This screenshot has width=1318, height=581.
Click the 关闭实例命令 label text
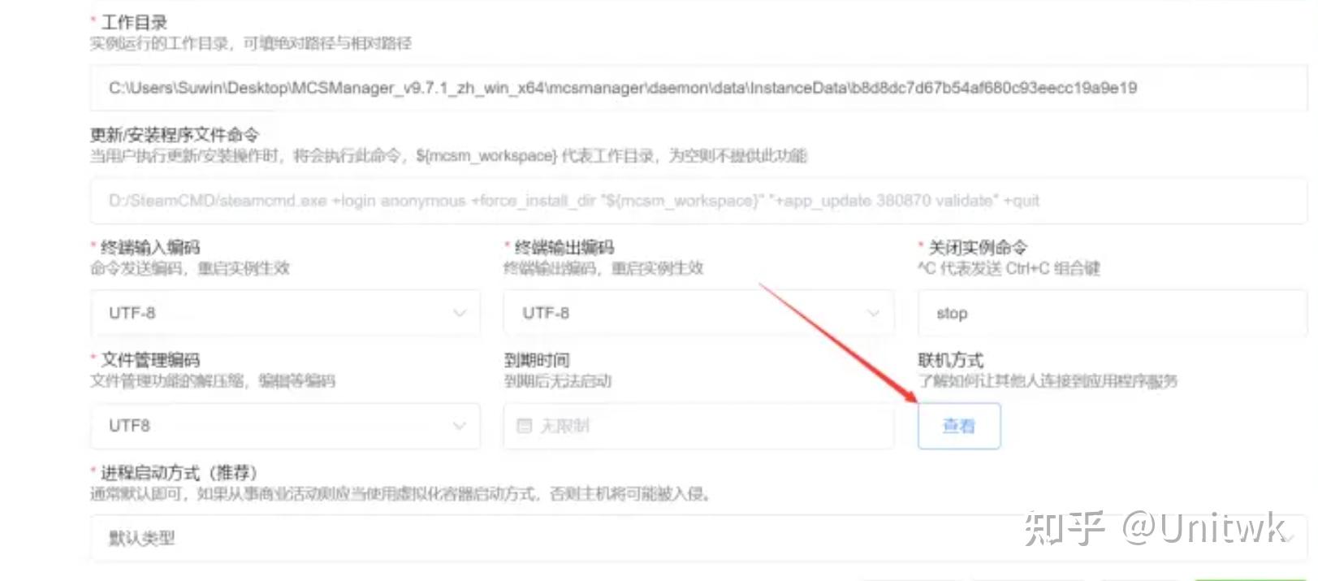click(978, 247)
